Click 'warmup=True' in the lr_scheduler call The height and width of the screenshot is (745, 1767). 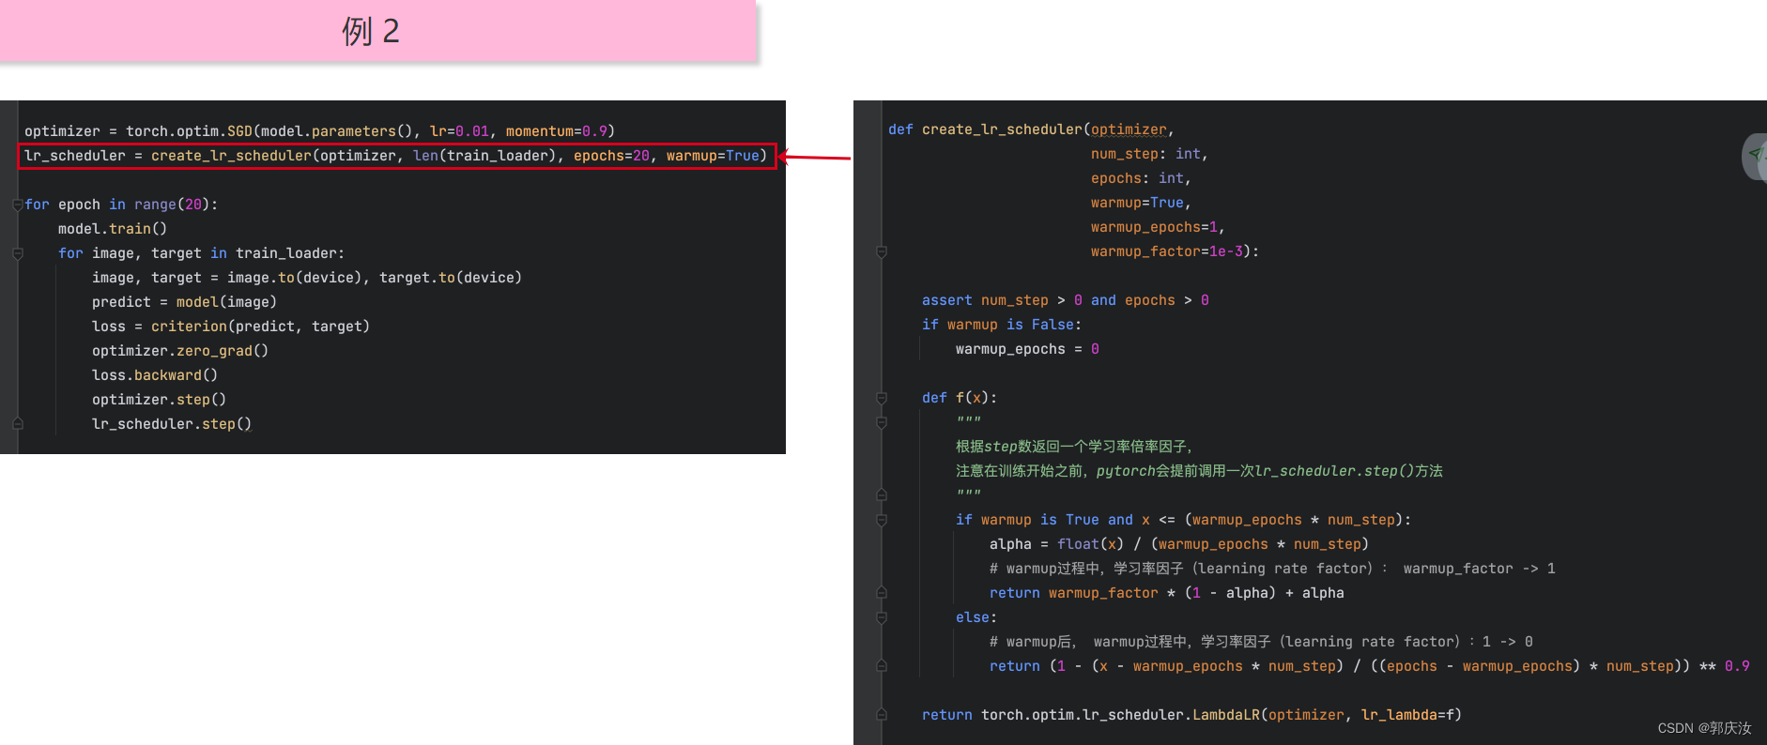(713, 156)
